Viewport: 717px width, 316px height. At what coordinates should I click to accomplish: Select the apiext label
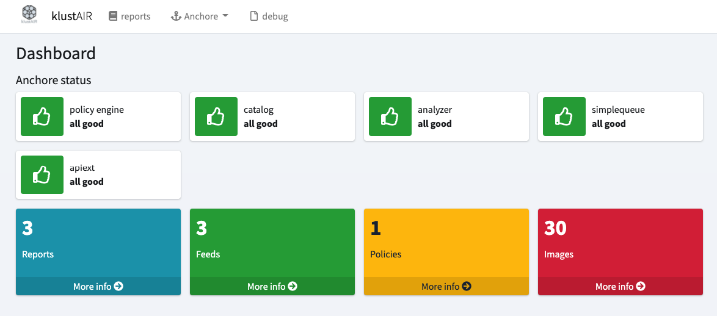pos(81,168)
